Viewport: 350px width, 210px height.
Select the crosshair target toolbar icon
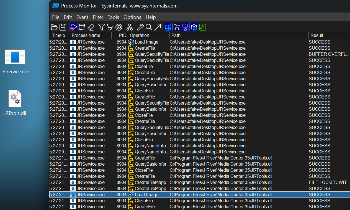(x=119, y=27)
